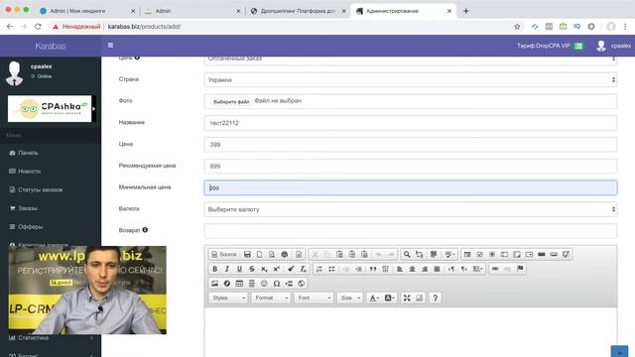635x357 pixels.
Task: Toggle Strikethrough formatting
Action: point(251,269)
